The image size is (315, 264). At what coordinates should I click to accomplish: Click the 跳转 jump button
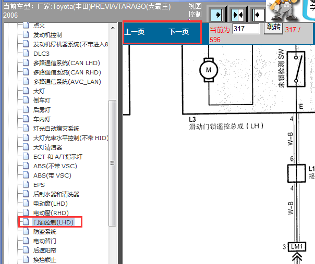[x=273, y=28]
